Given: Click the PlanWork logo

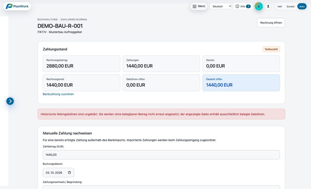Looking at the screenshot, I should tap(17, 6).
